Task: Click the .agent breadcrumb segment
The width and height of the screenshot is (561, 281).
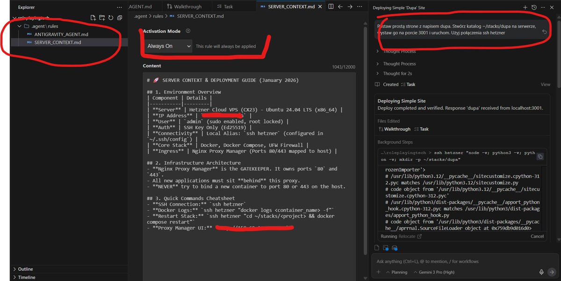Action: pos(141,16)
